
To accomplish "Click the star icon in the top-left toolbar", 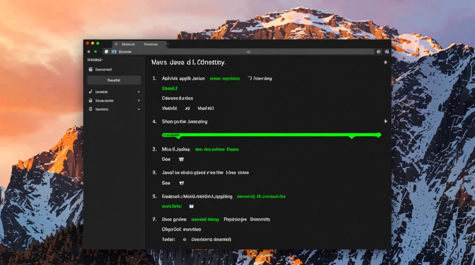I will (x=89, y=52).
